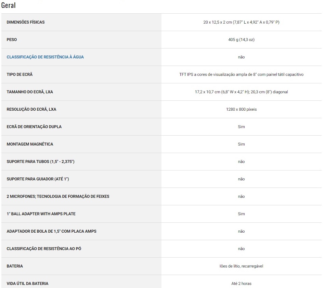Viewport: 324px width, 288px height.
Task: Select the Dimensões Físicas row label
Action: (26, 22)
